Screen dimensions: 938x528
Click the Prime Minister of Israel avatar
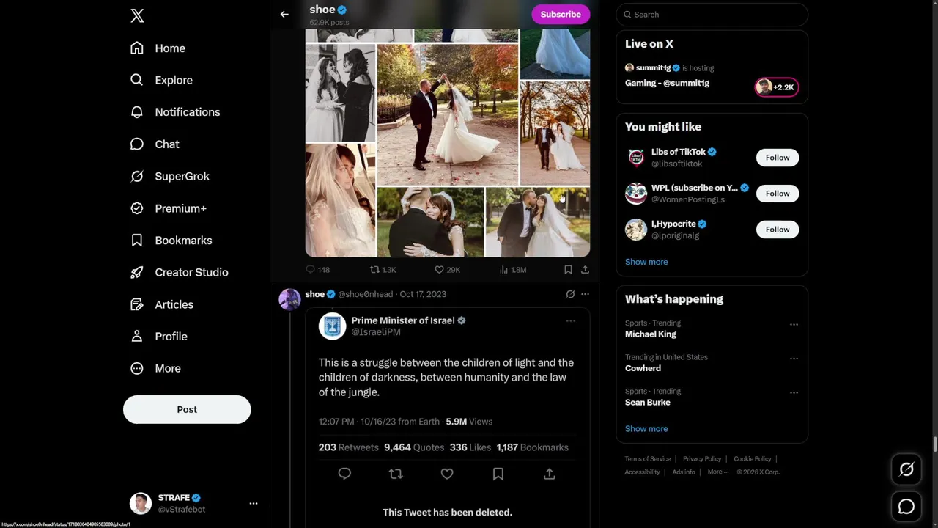332,326
